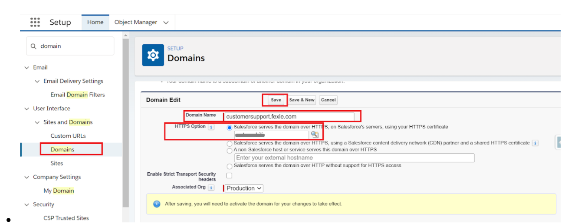Enable Strict Transport Security headers checkbox
Image resolution: width=578 pixels, height=224 pixels.
point(229,175)
